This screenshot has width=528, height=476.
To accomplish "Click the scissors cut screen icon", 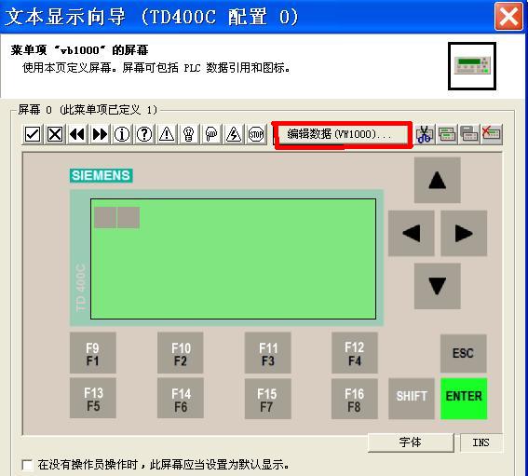I will [424, 134].
